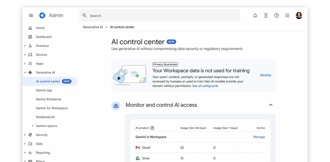Click Manage for Gemini in Workspace
The image size is (330, 162).
pyautogui.click(x=259, y=137)
